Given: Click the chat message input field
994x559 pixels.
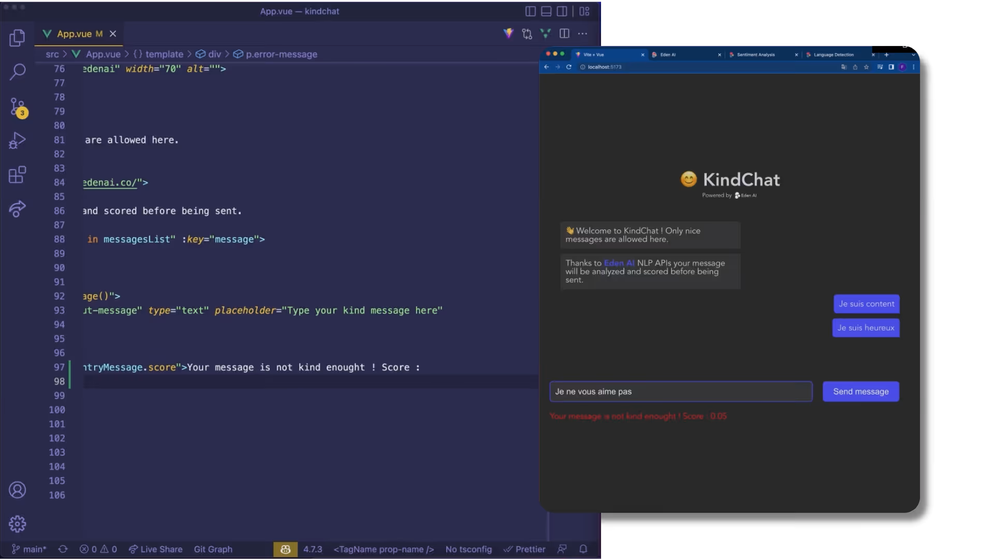Looking at the screenshot, I should [680, 392].
